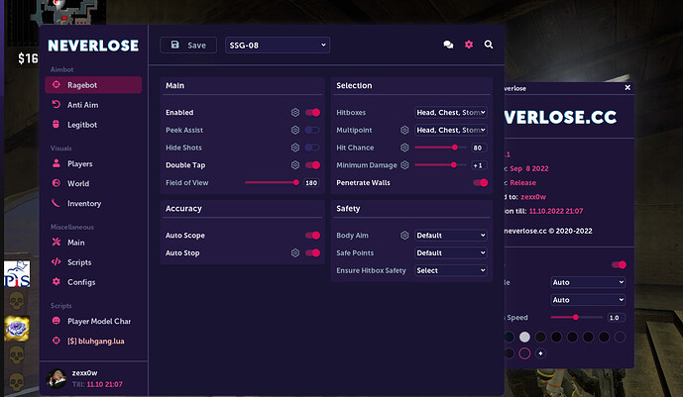Click the PiS logo avatar

17,274
